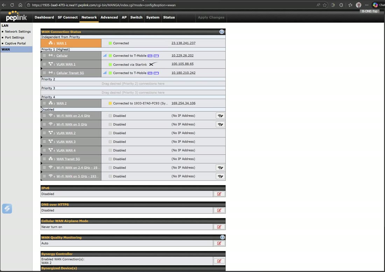
Task: Open the System tab
Action: pos(153,17)
